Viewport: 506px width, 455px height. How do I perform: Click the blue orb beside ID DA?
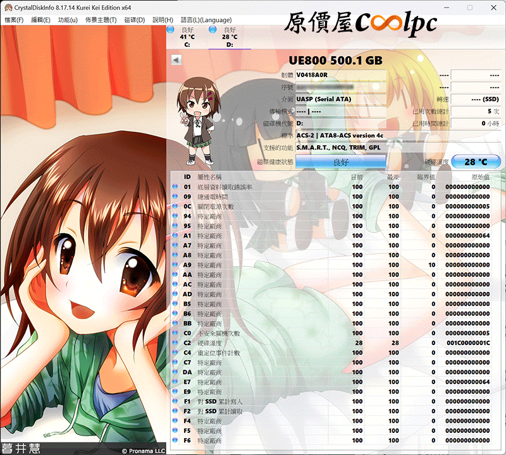pos(175,372)
